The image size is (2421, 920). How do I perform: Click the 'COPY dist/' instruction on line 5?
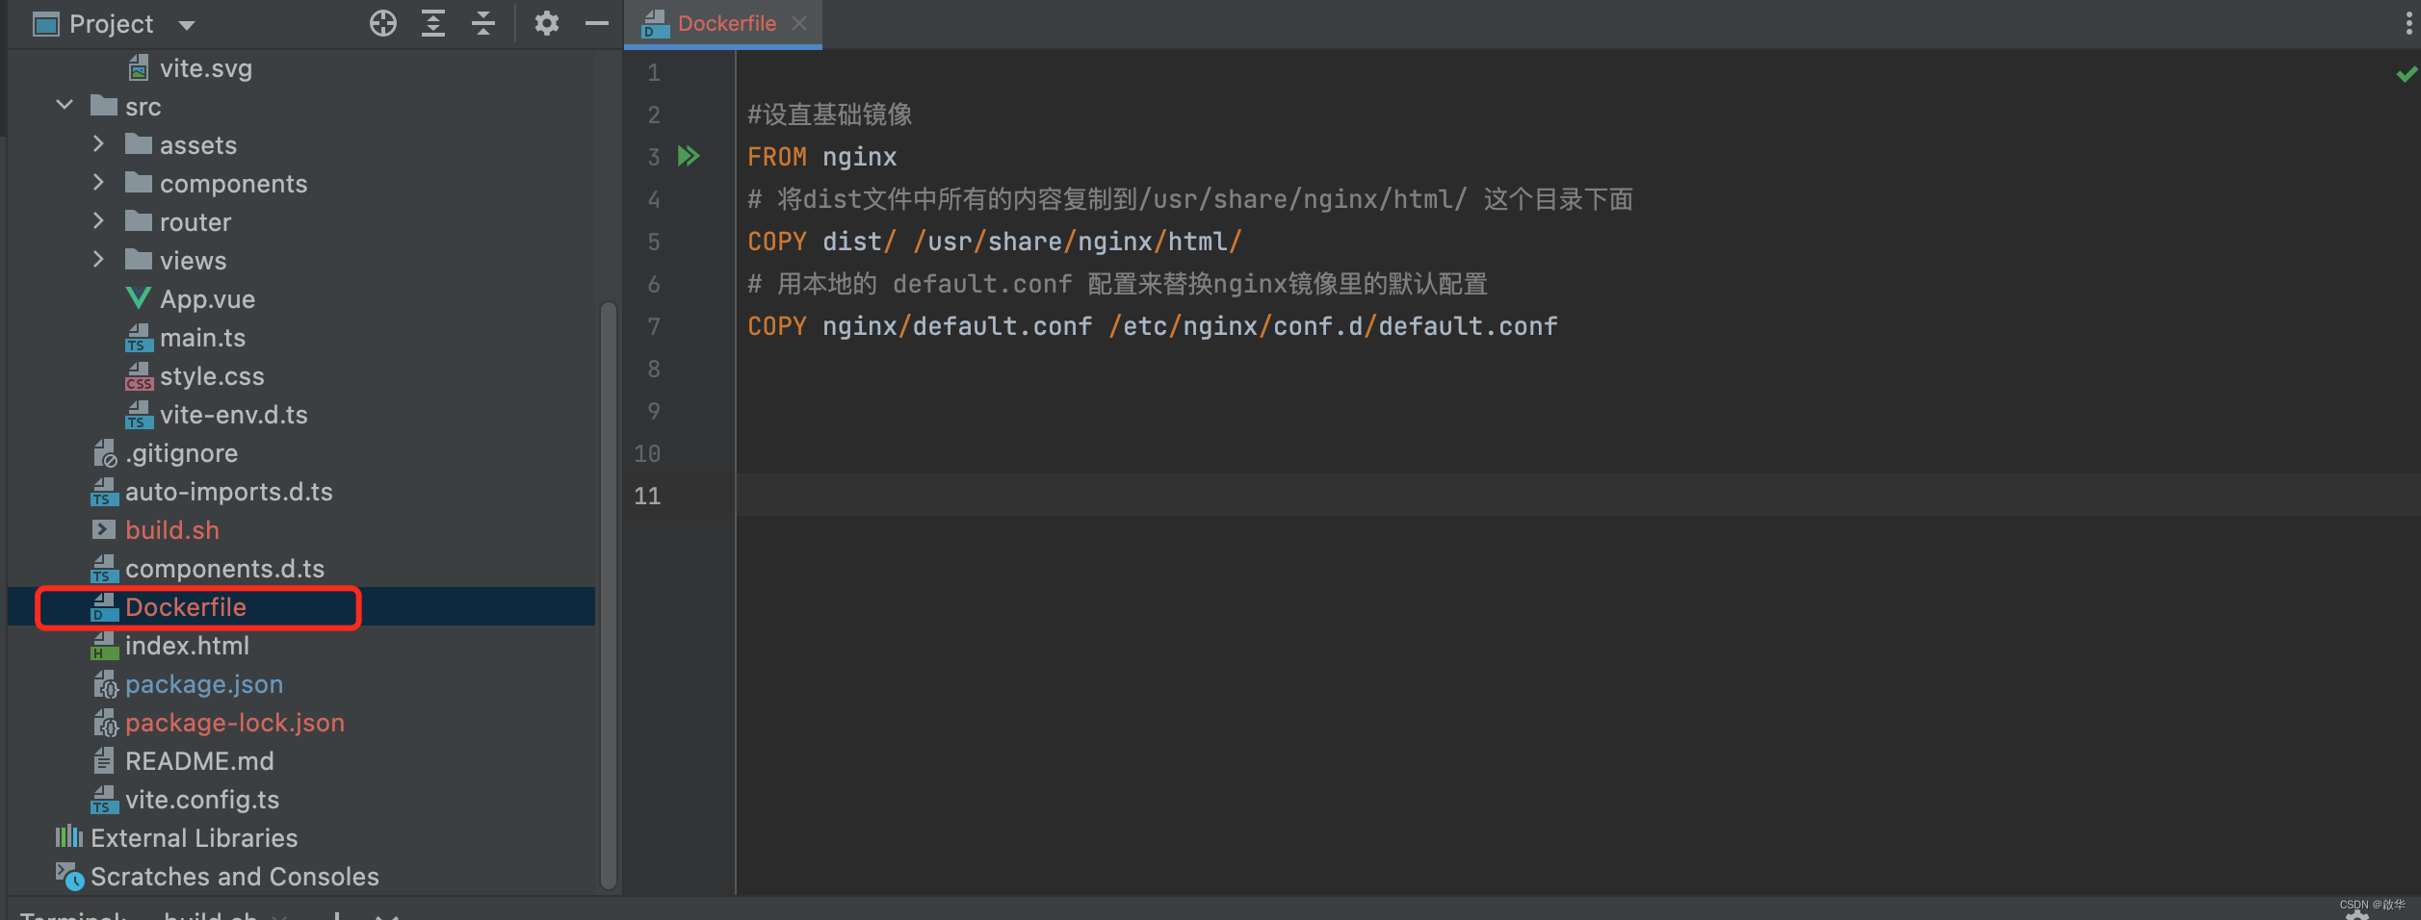click(x=995, y=242)
